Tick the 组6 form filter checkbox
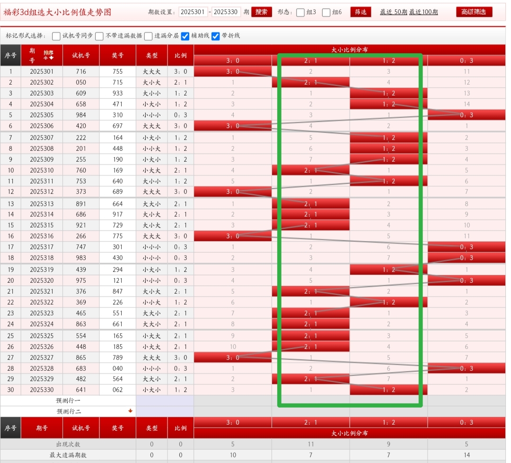The image size is (511, 463). [x=326, y=13]
